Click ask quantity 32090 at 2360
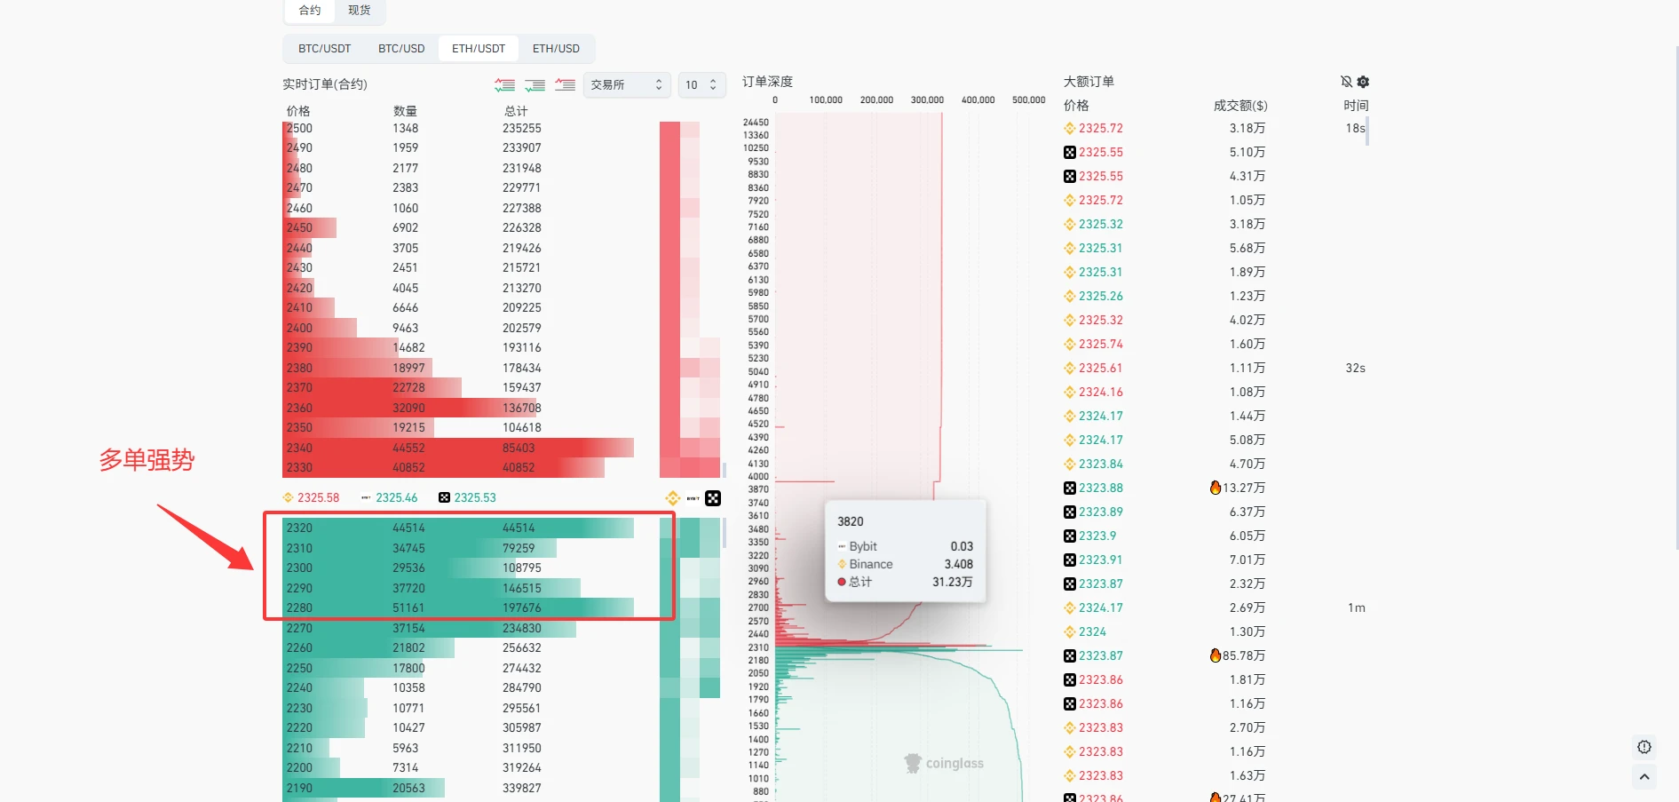 [408, 408]
